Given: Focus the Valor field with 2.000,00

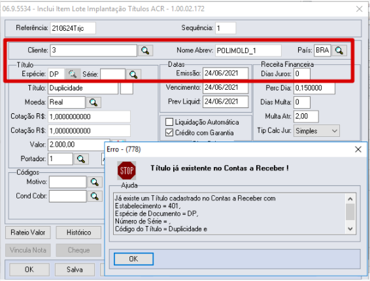Looking at the screenshot, I should tap(76, 145).
